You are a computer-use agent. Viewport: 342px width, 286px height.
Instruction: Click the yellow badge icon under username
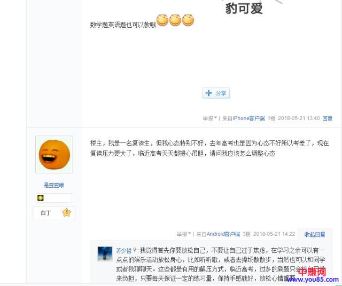[41, 198]
